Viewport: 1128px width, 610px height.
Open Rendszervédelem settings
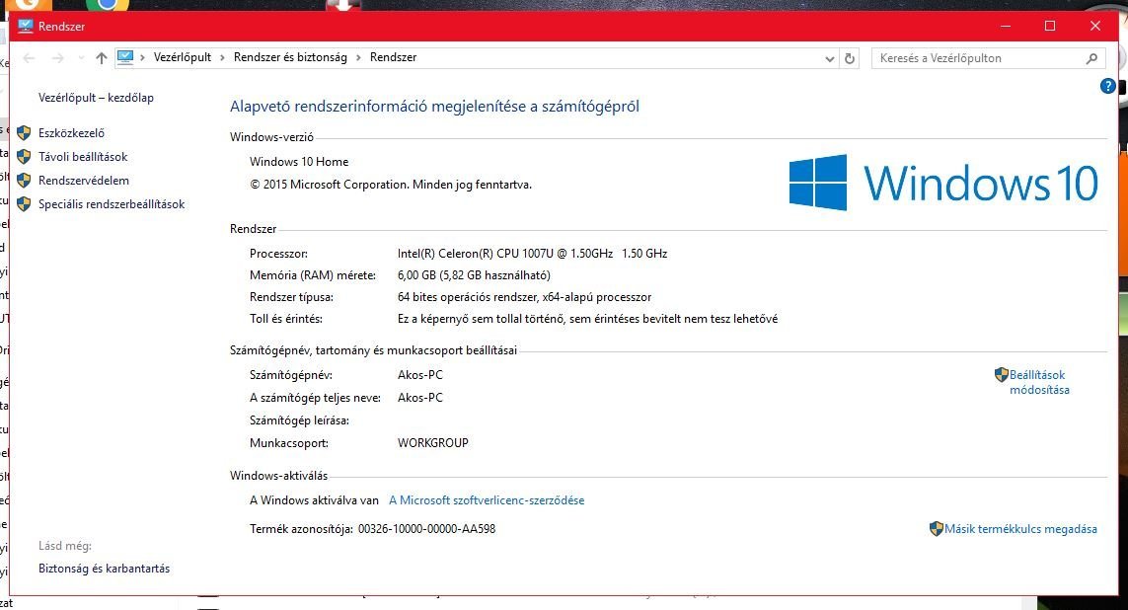click(x=84, y=181)
